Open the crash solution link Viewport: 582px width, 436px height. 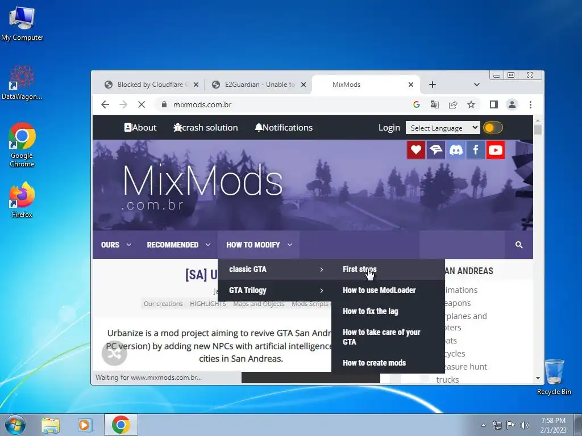click(206, 128)
